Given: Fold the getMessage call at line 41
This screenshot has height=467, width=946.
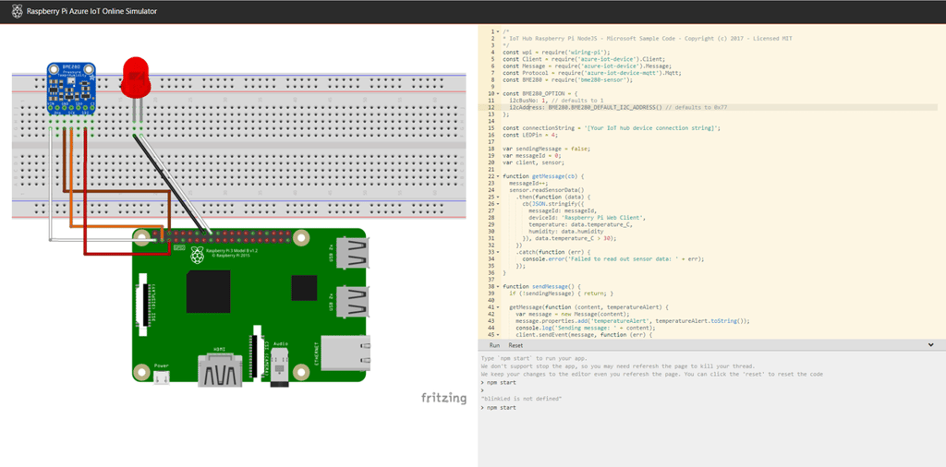Looking at the screenshot, I should [x=498, y=307].
